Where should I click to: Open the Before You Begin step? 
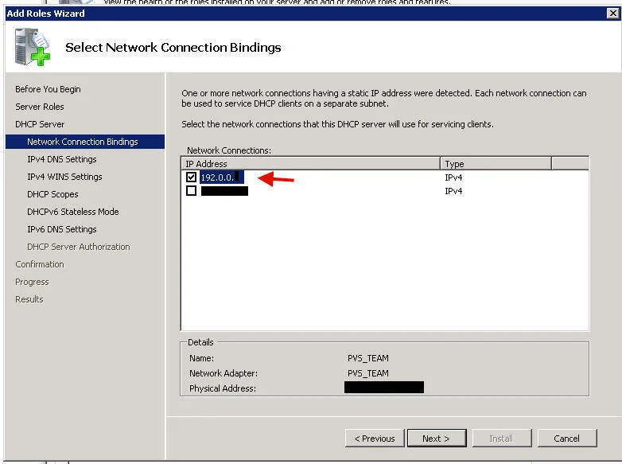click(48, 89)
